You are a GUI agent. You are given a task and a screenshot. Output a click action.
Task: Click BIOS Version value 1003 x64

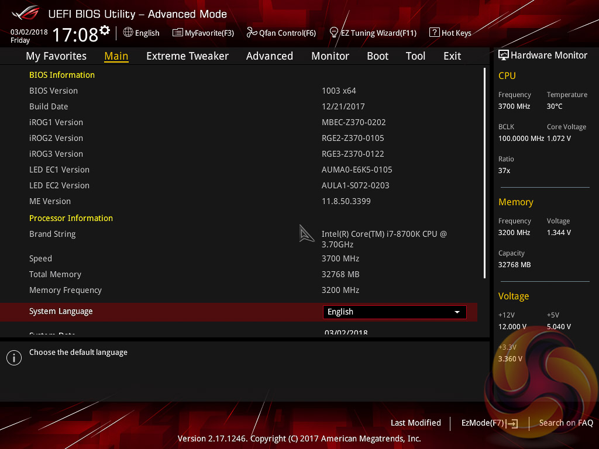[339, 91]
